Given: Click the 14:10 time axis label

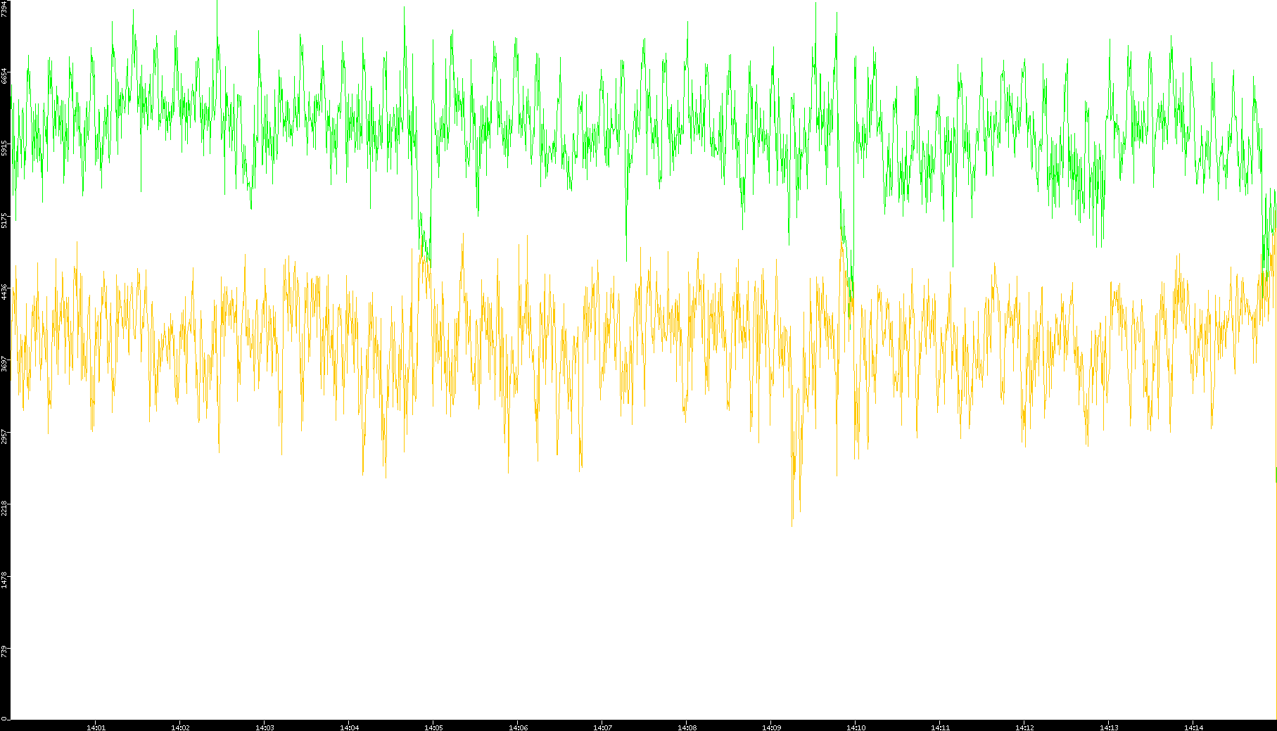Looking at the screenshot, I should [x=856, y=727].
